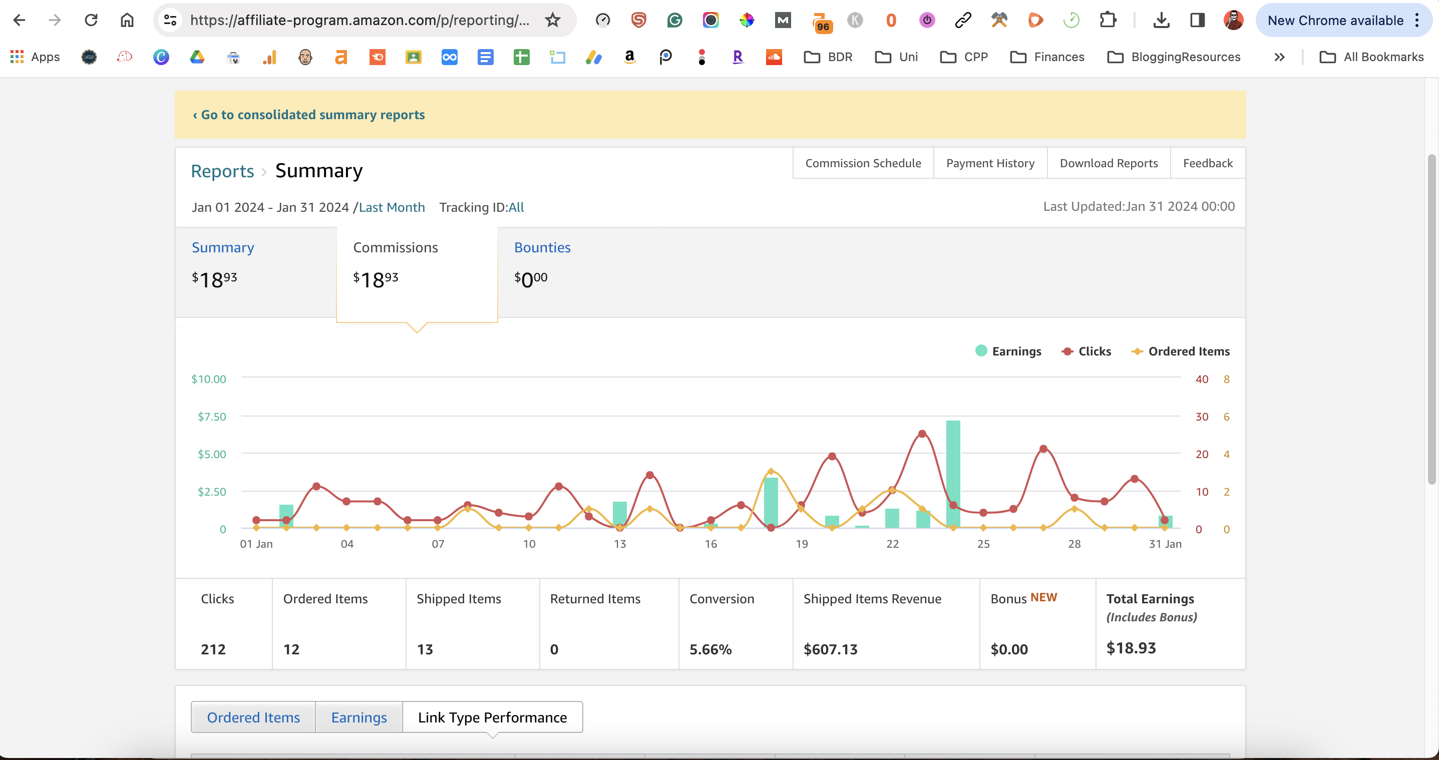This screenshot has width=1439, height=760.
Task: Open the Semrush orange bookmark icon
Action: [x=377, y=57]
